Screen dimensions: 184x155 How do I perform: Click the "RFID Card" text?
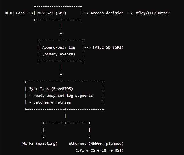pyautogui.click(x=15, y=13)
